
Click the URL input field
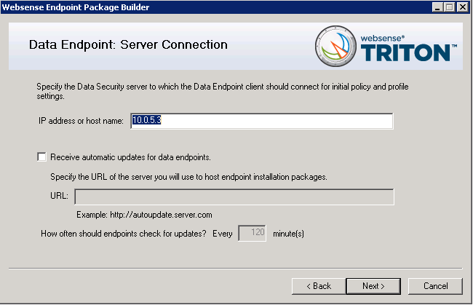pyautogui.click(x=234, y=197)
